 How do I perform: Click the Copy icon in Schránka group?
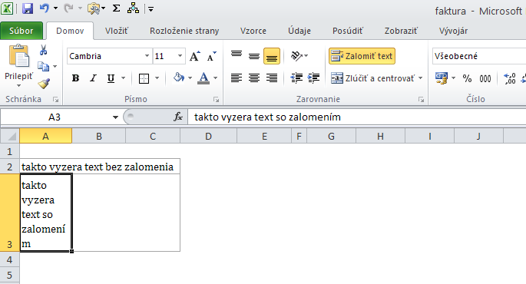coord(43,66)
